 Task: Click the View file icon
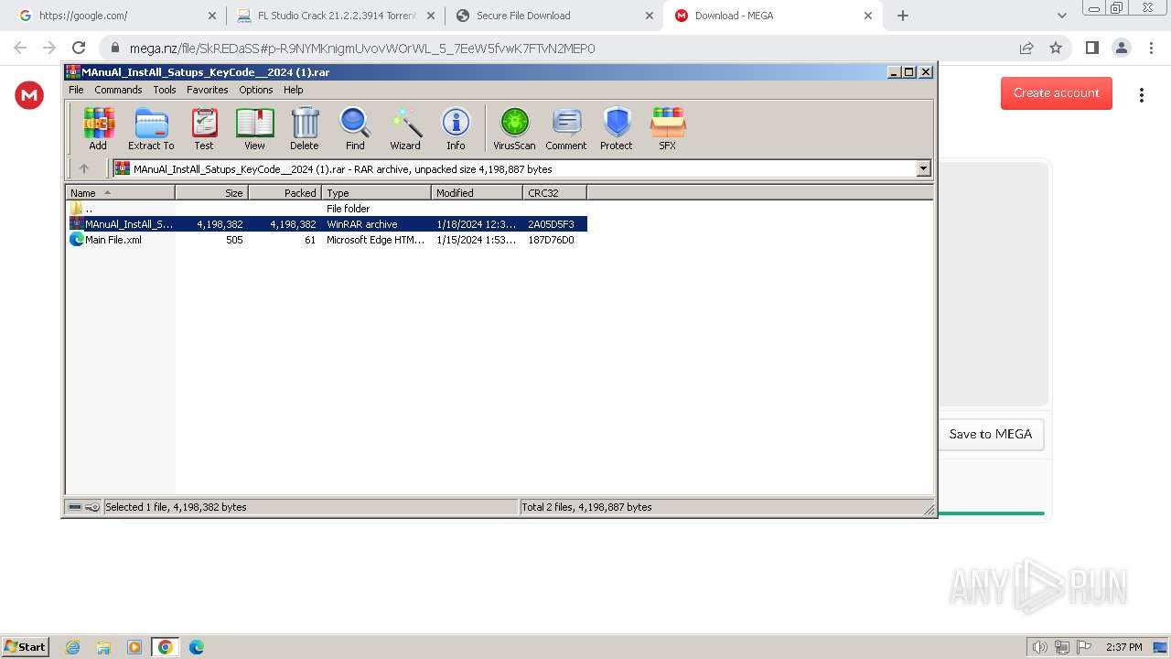pos(254,128)
